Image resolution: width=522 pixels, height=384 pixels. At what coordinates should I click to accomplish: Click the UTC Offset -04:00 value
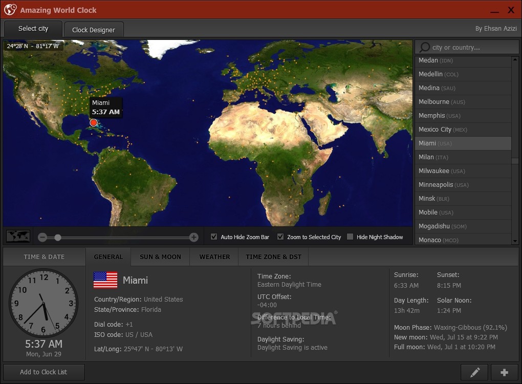[267, 305]
